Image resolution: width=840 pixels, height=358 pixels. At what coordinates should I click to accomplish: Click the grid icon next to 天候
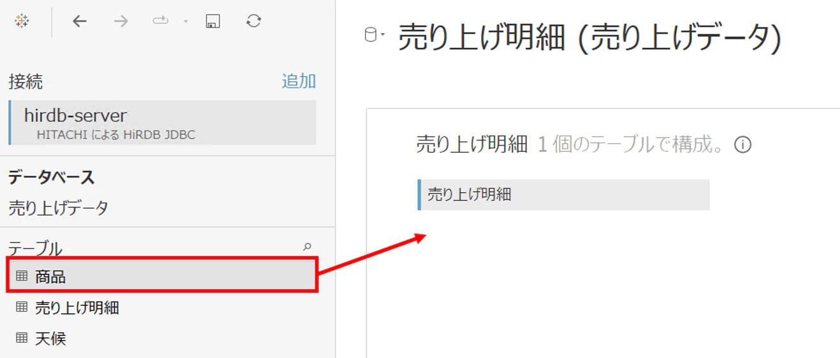point(22,338)
